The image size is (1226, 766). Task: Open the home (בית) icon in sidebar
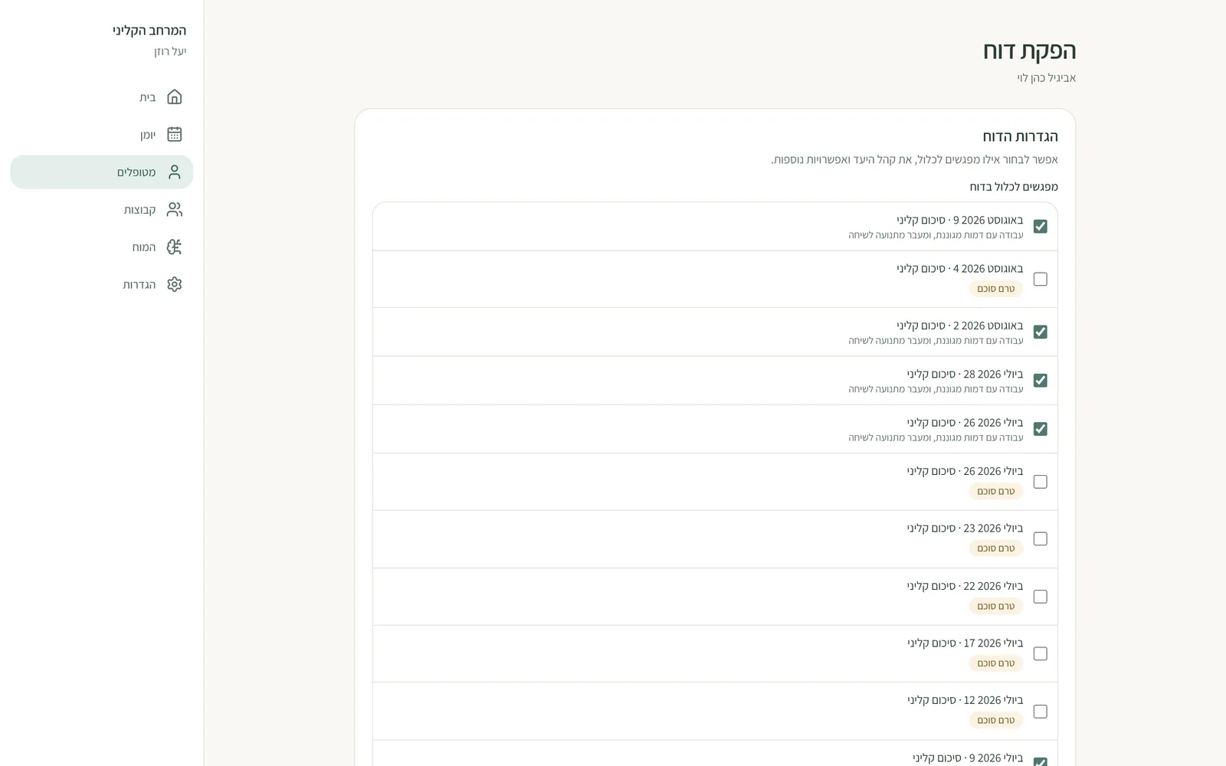coord(175,97)
